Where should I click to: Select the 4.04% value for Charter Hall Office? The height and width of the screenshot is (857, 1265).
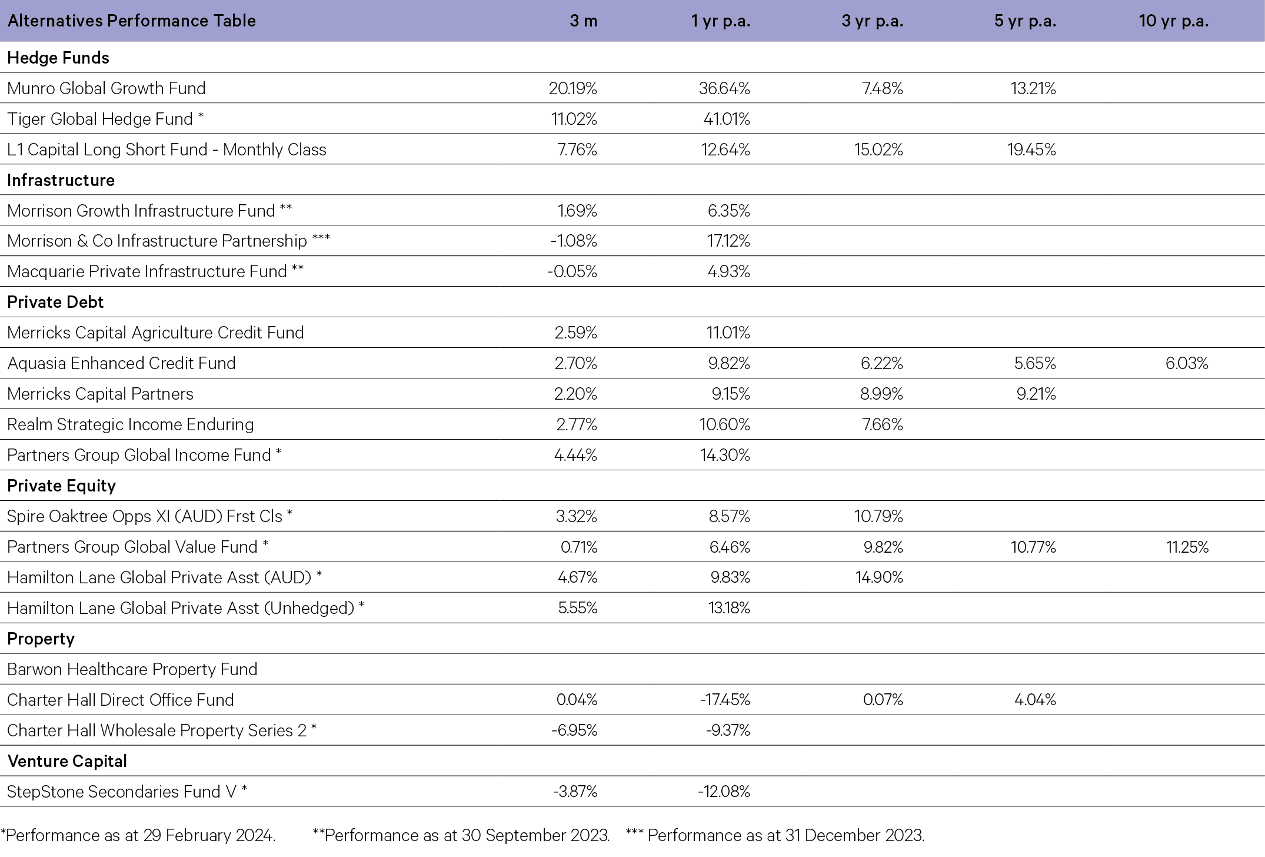click(1035, 700)
